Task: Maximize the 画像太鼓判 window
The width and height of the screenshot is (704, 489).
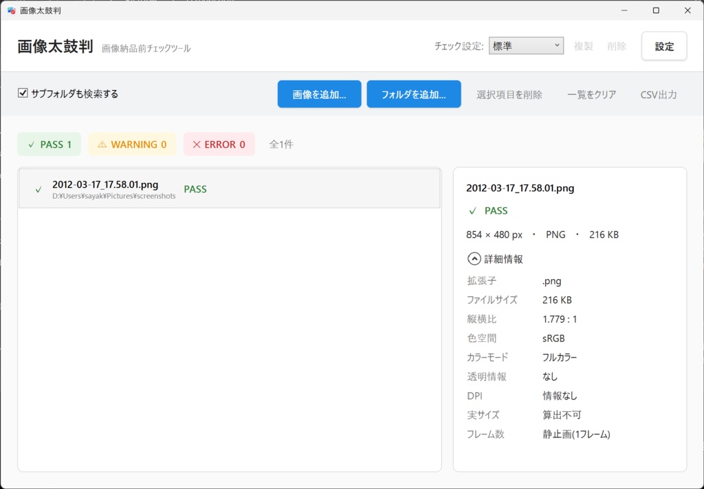Action: (656, 10)
